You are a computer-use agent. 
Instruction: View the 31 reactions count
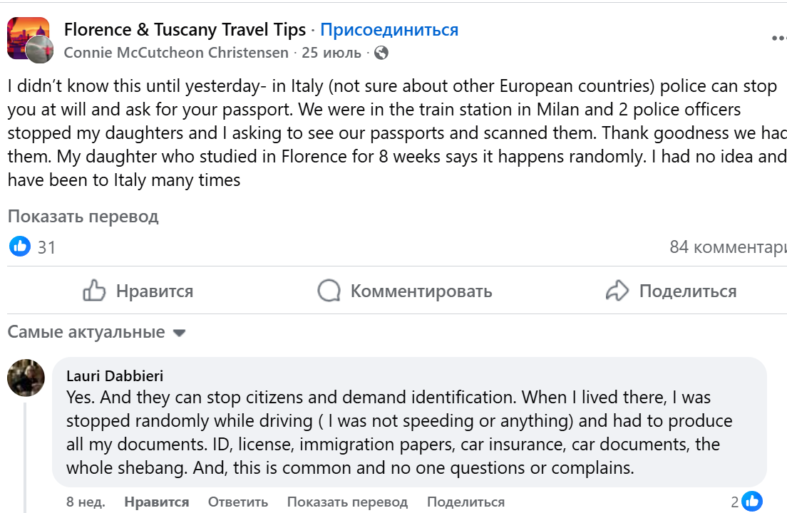(x=46, y=247)
